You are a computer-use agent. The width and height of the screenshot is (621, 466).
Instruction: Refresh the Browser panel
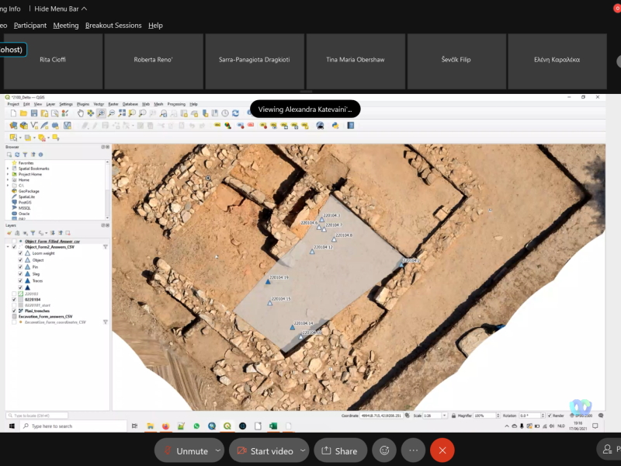coord(17,155)
